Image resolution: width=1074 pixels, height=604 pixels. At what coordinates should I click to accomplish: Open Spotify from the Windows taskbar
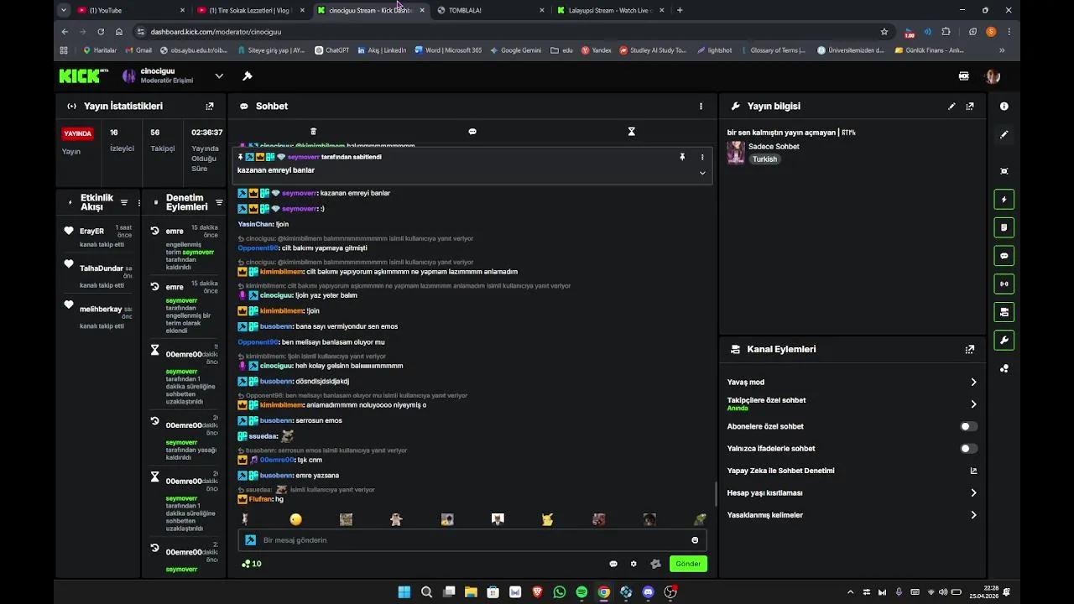tap(581, 592)
